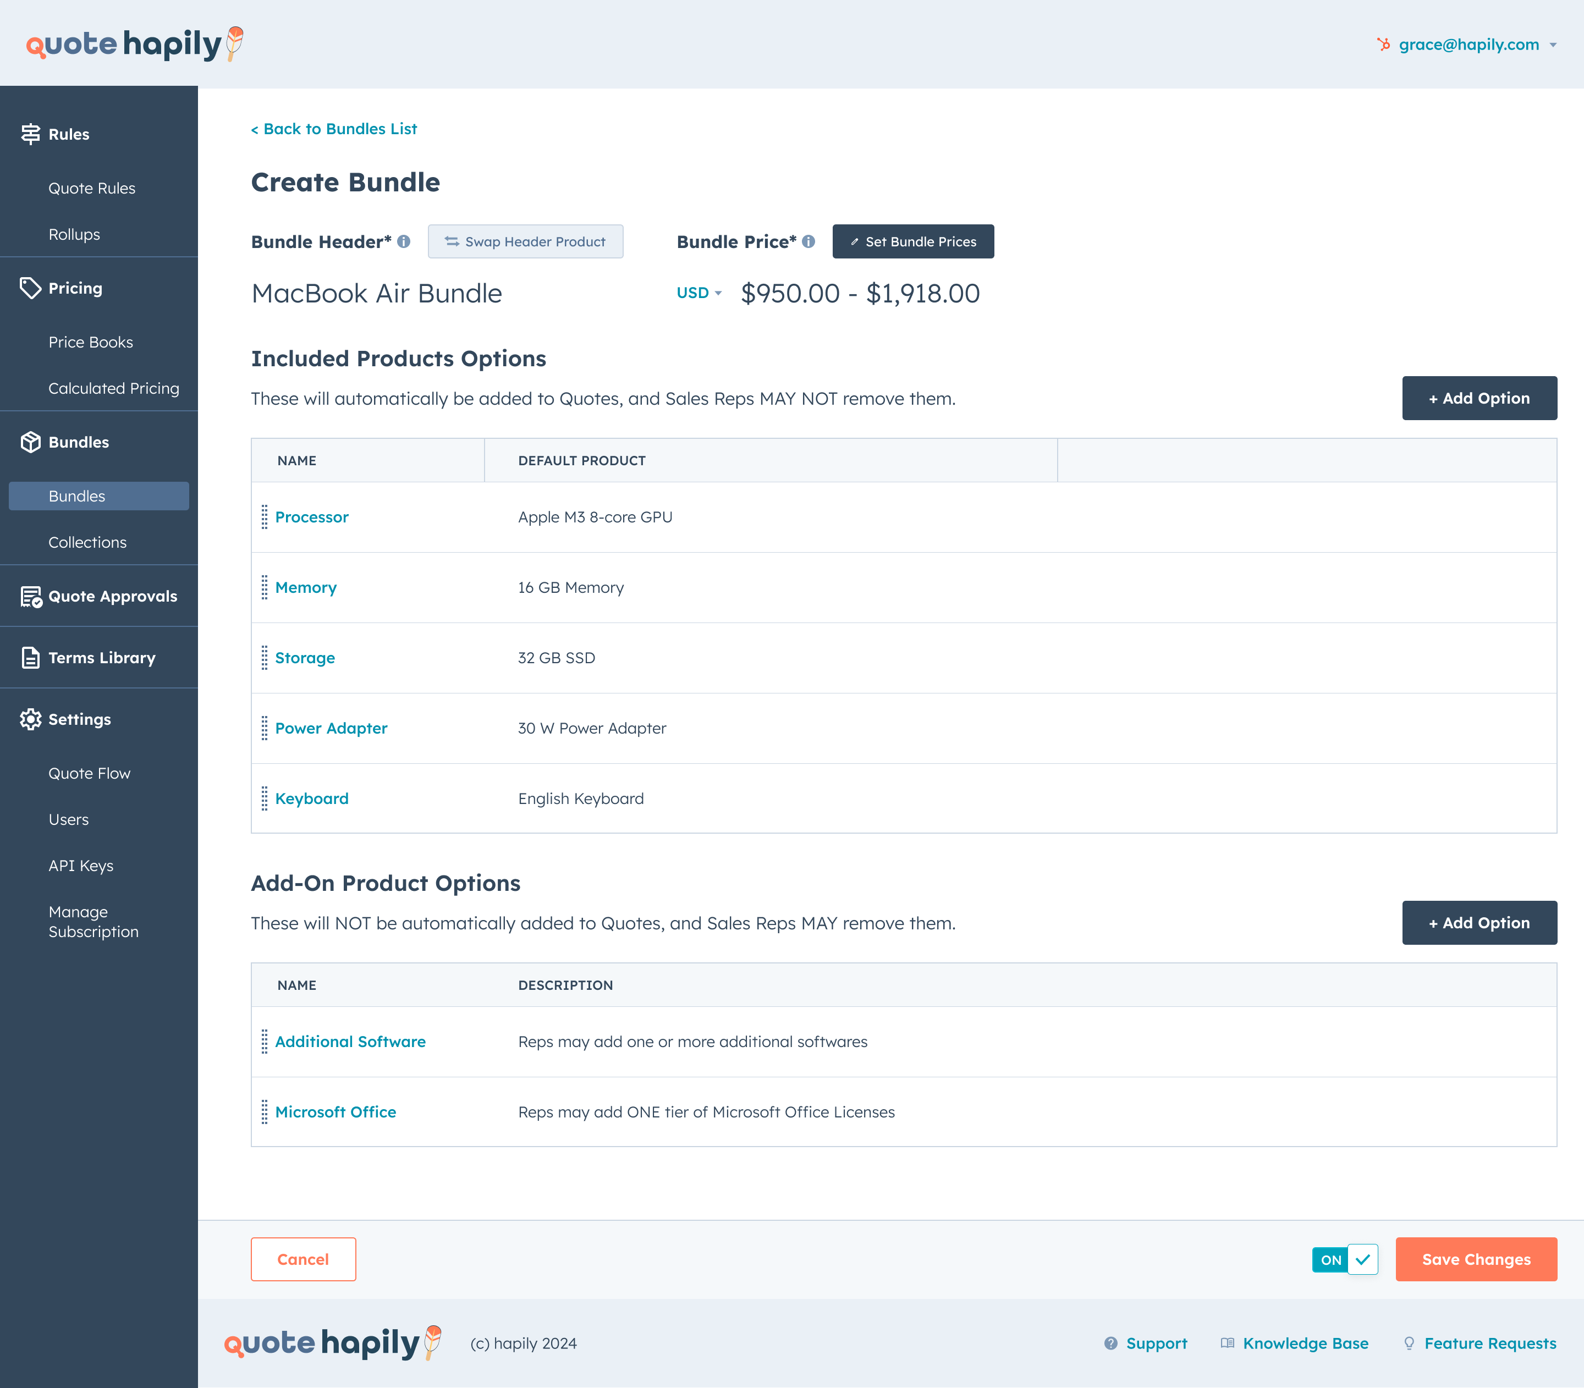Expand the grace@hapily.com account menu
The width and height of the screenshot is (1584, 1388).
[x=1468, y=45]
